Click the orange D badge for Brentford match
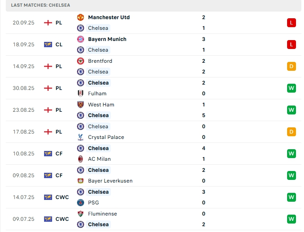 (292, 66)
